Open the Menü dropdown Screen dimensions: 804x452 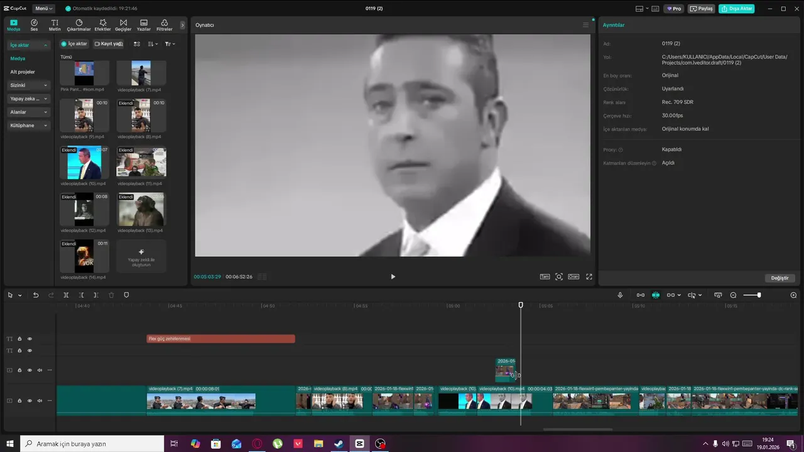click(x=44, y=9)
